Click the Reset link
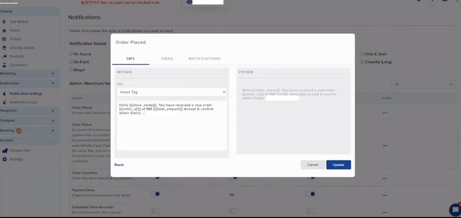 (119, 165)
